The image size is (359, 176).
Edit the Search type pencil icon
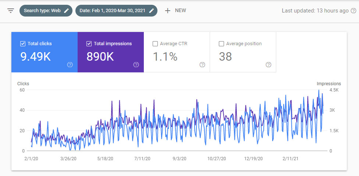click(67, 11)
